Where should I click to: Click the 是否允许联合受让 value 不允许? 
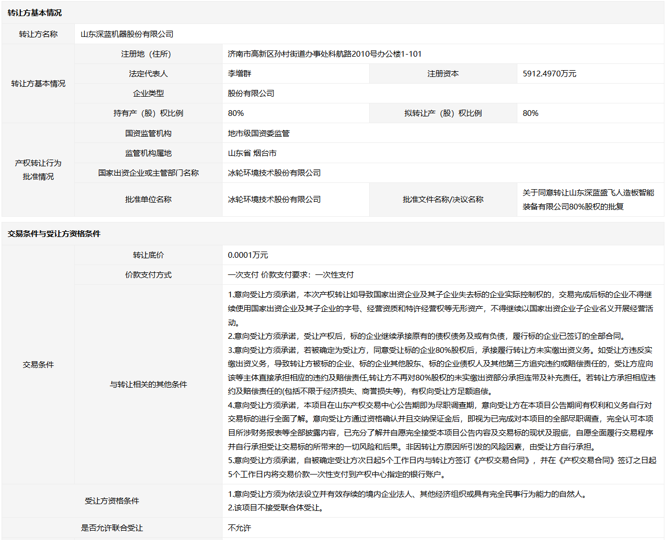click(x=240, y=528)
